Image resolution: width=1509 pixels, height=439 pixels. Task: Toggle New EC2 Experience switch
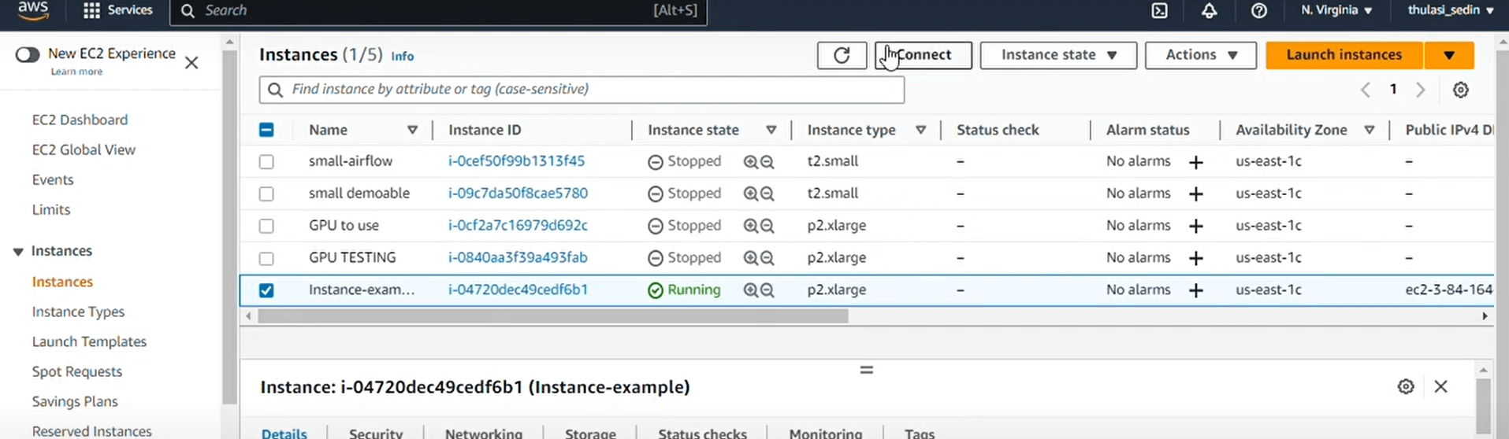[x=28, y=54]
